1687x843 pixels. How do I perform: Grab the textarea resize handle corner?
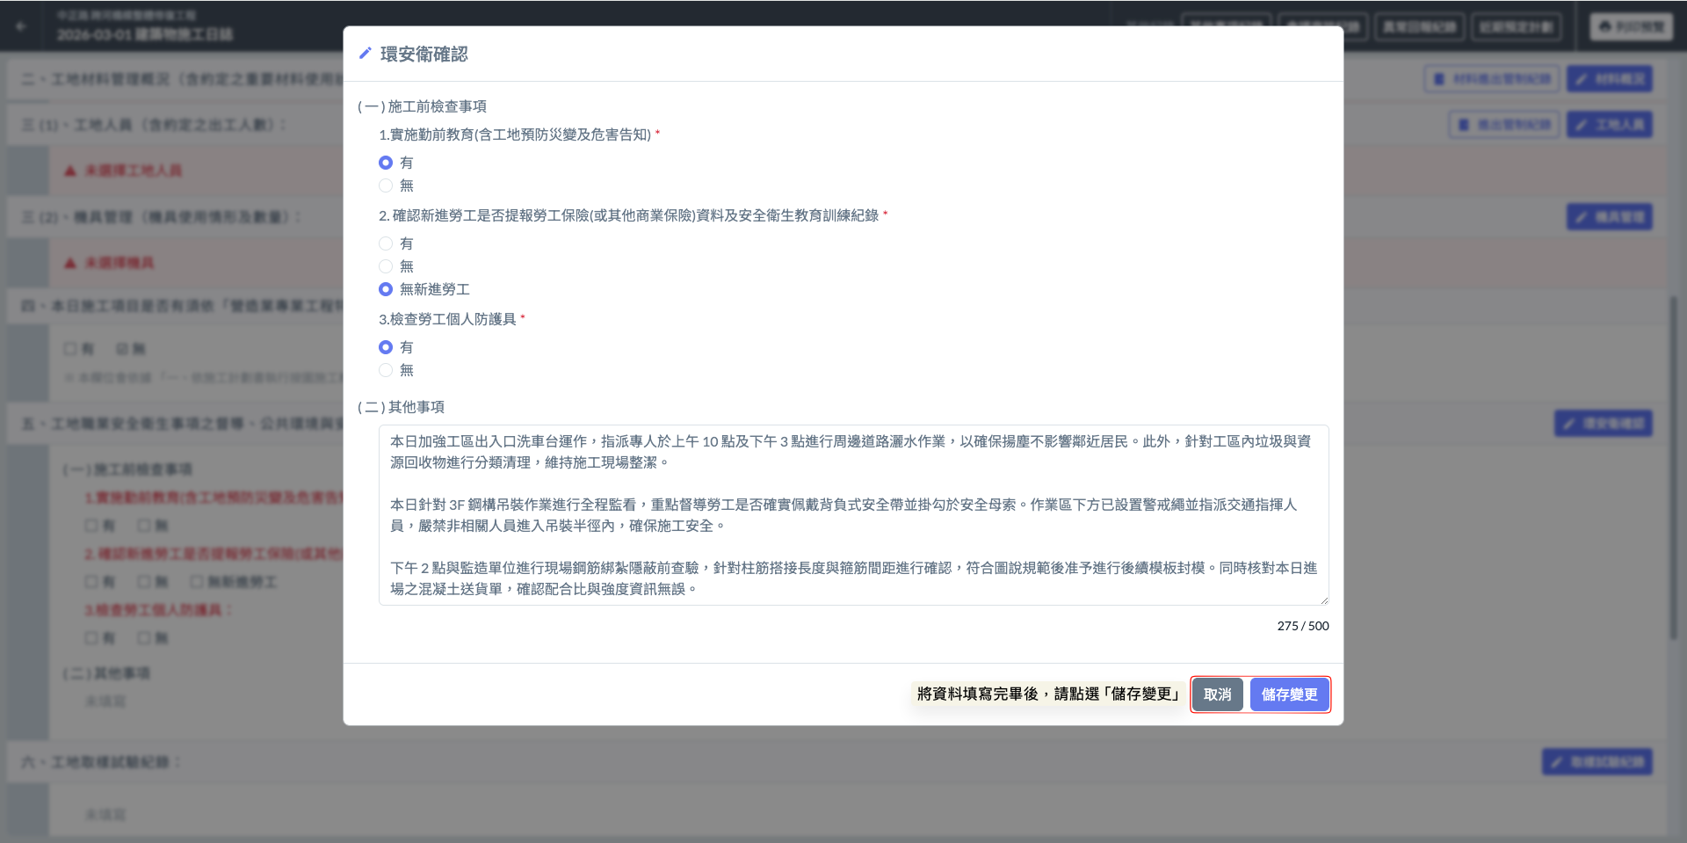coord(1324,600)
